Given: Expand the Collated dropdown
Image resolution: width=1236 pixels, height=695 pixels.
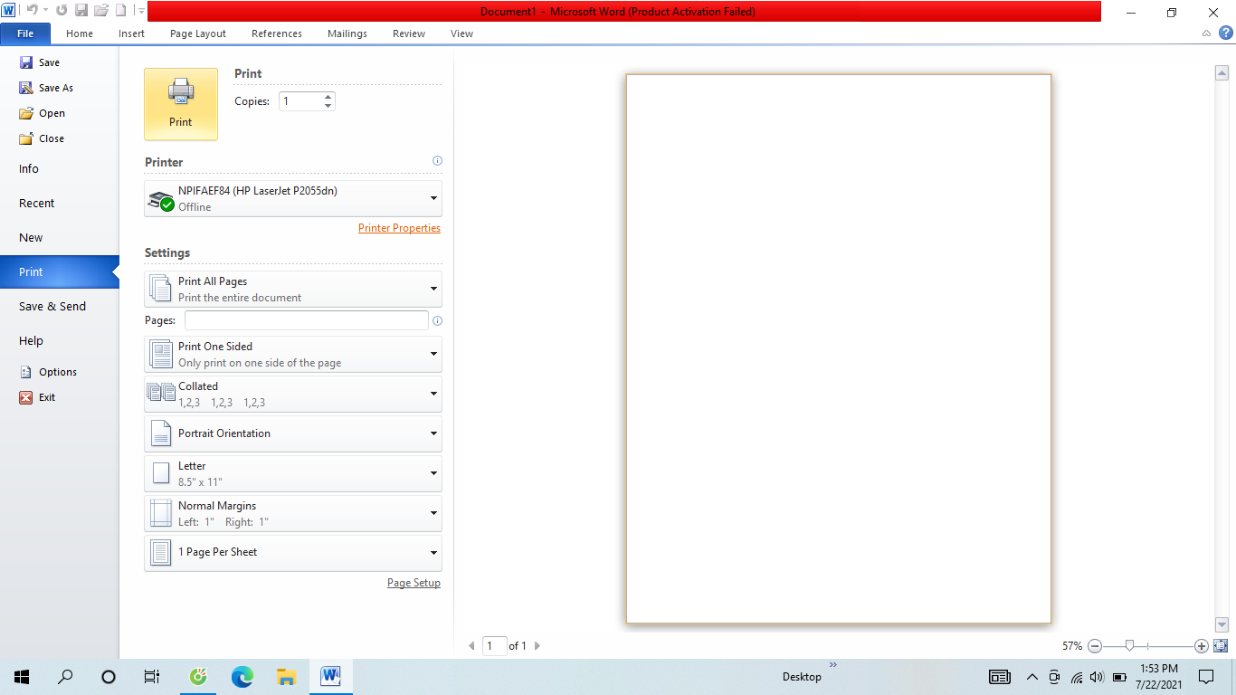Looking at the screenshot, I should [x=293, y=394].
